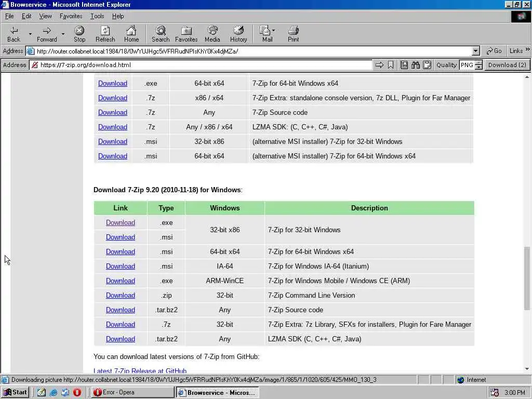Launch Internet Explorer from quick launch
Viewport: 532px width, 399px height.
[54, 393]
